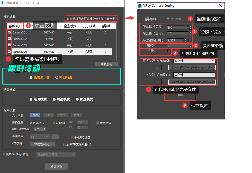This screenshot has width=252, height=173.
Task: Click the AO 细分 20 spinner arrows
Action: point(87,127)
